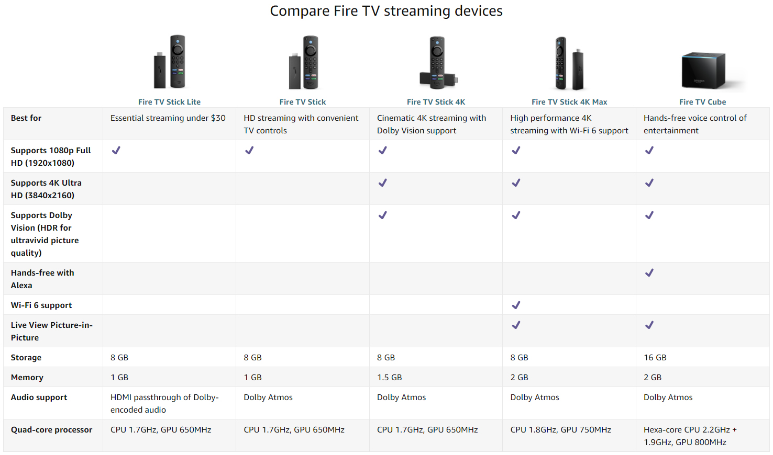Screen dimensions: 773x455
Task: Click the Hands-free with Alexa checkmark
Action: [x=649, y=272]
